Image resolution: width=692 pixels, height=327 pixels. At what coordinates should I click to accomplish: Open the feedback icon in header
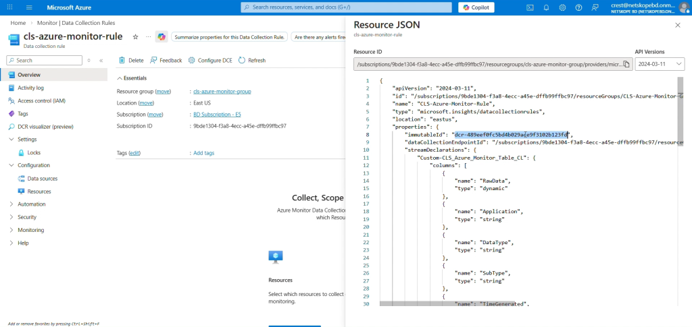pyautogui.click(x=595, y=7)
